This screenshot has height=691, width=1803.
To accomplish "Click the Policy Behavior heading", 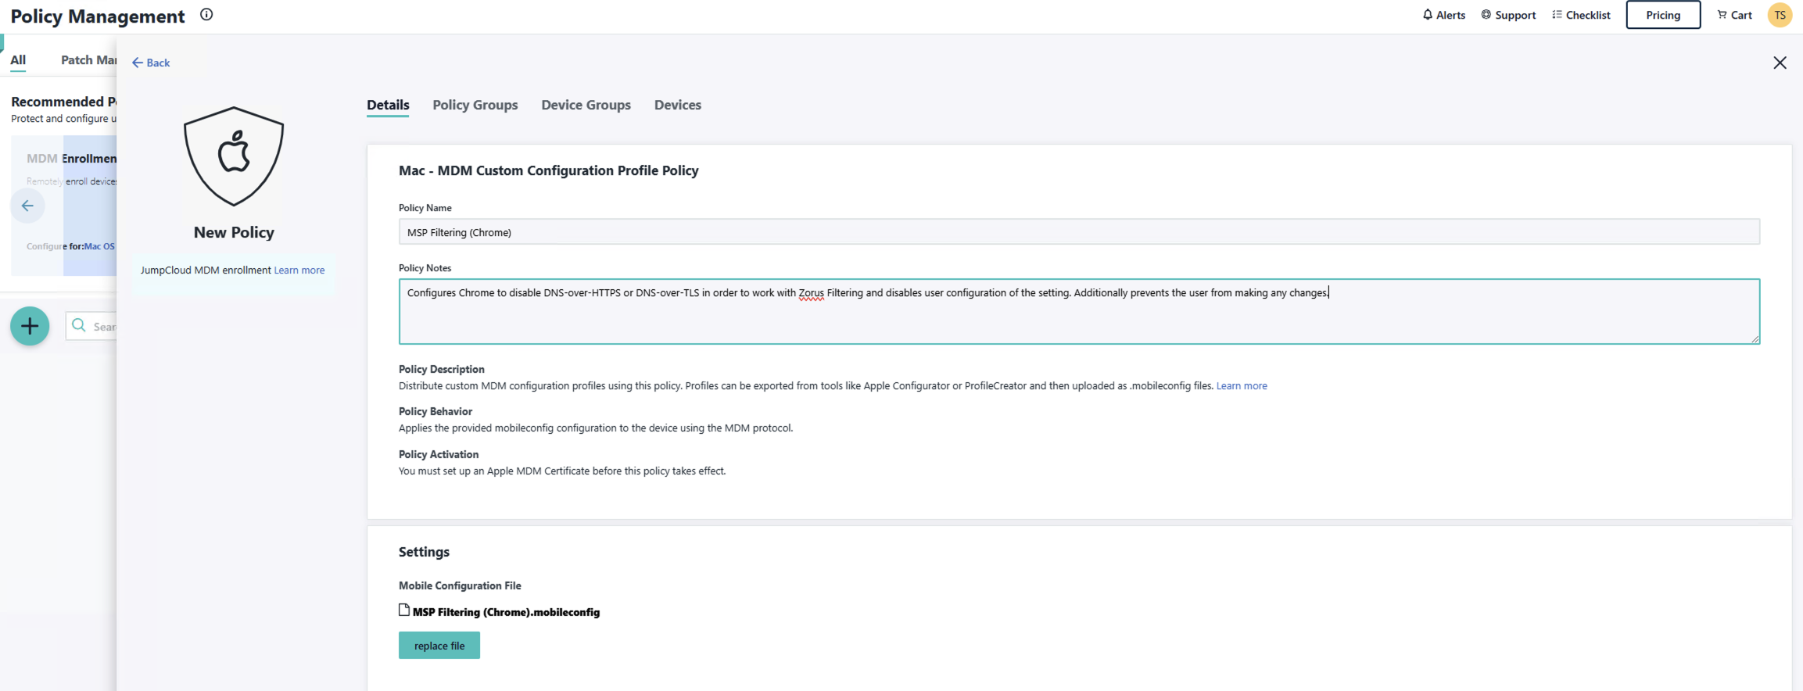I will click(436, 411).
